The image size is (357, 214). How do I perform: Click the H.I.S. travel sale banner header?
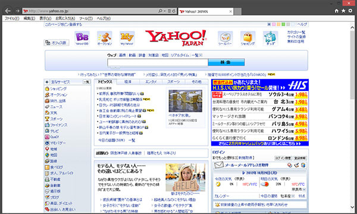click(260, 85)
